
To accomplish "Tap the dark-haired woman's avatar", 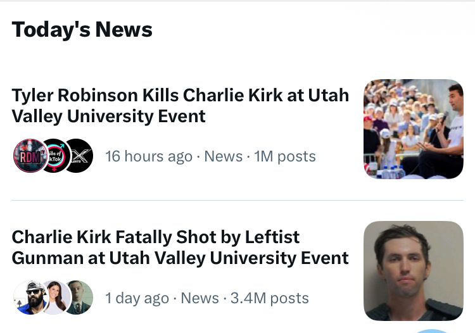I will (56, 298).
